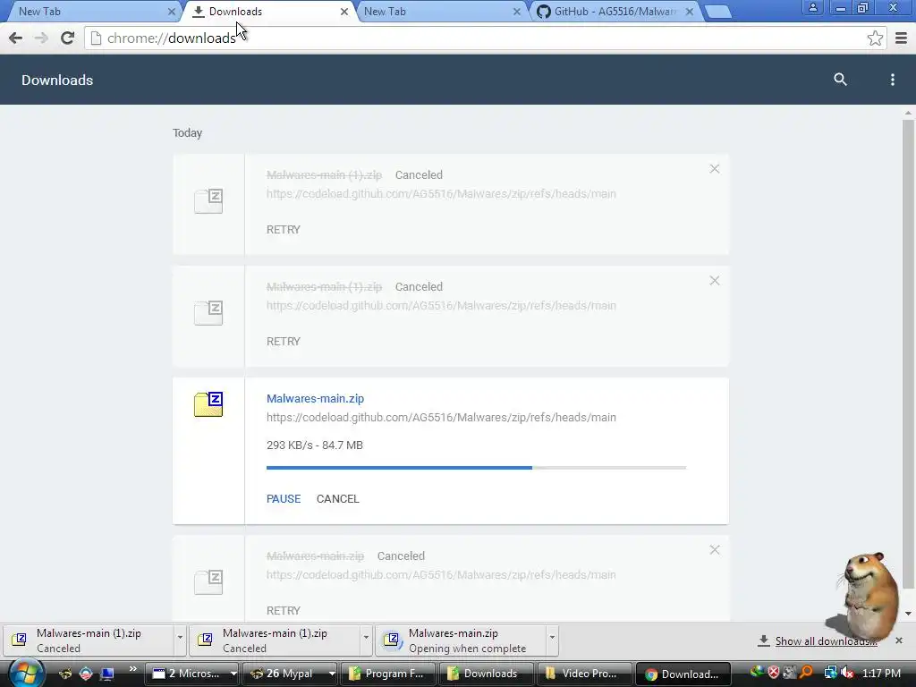
Task: Reload the downloads page
Action: [67, 38]
